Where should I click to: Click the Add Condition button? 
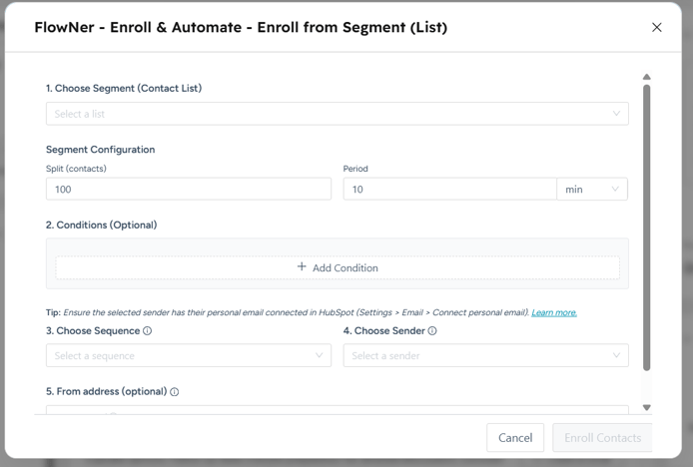point(338,267)
